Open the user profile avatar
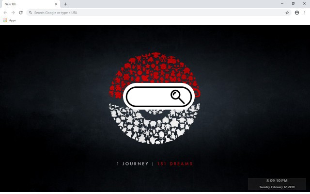 click(x=297, y=13)
